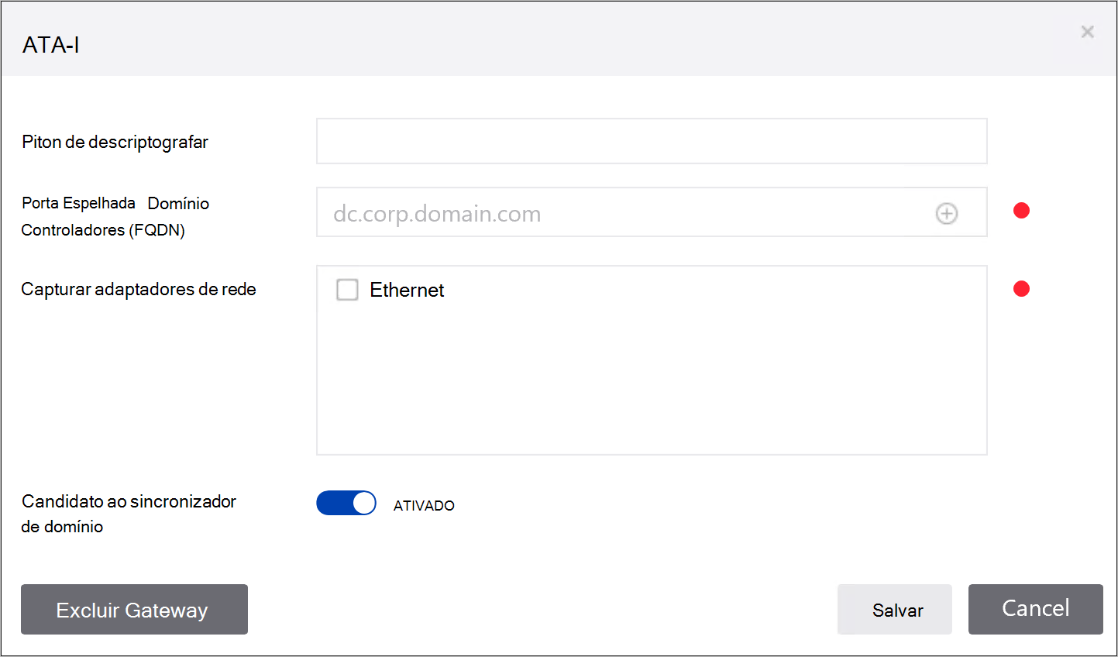This screenshot has width=1118, height=657.
Task: Click the Ethernet adapter label
Action: (407, 290)
